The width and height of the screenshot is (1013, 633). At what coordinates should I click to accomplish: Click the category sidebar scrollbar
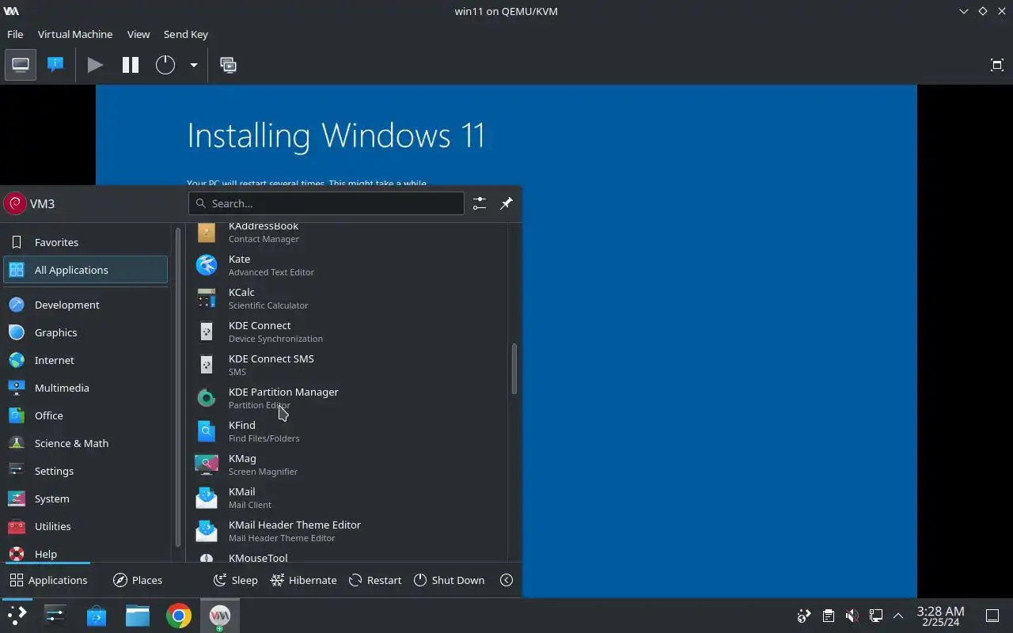tap(178, 388)
